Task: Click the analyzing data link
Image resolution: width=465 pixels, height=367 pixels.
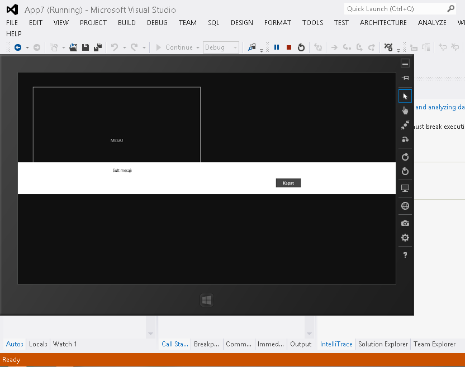Action: pyautogui.click(x=440, y=107)
